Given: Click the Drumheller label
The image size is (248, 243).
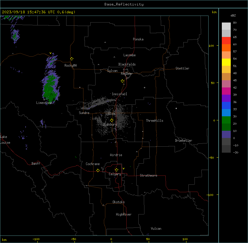Looking at the screenshot, I should tap(184, 141).
